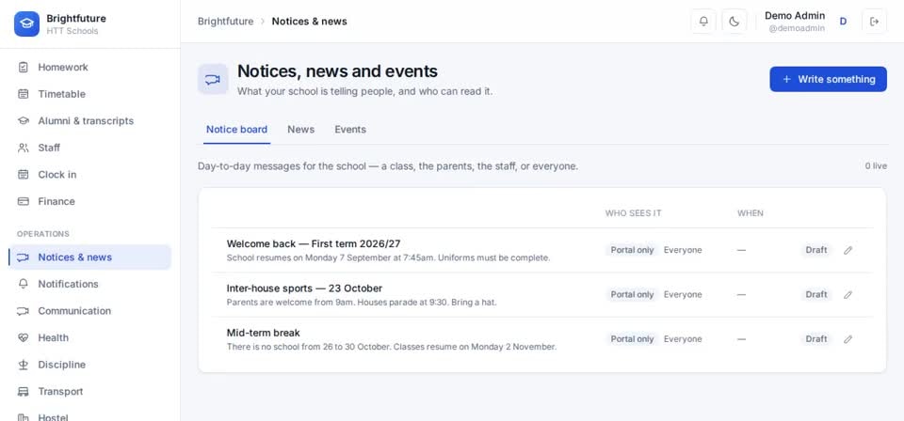Click the WHO SEES IT column header

[633, 213]
